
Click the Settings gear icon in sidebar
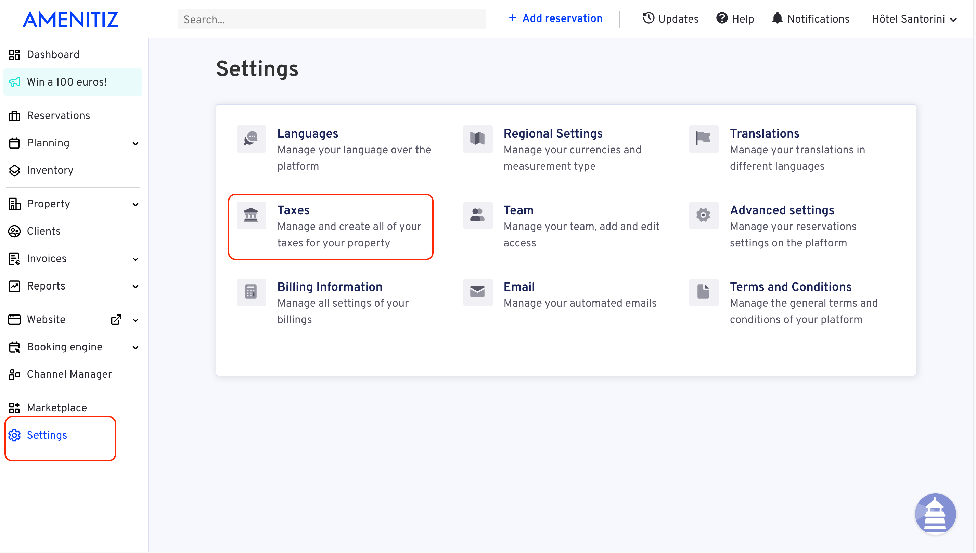pos(14,435)
